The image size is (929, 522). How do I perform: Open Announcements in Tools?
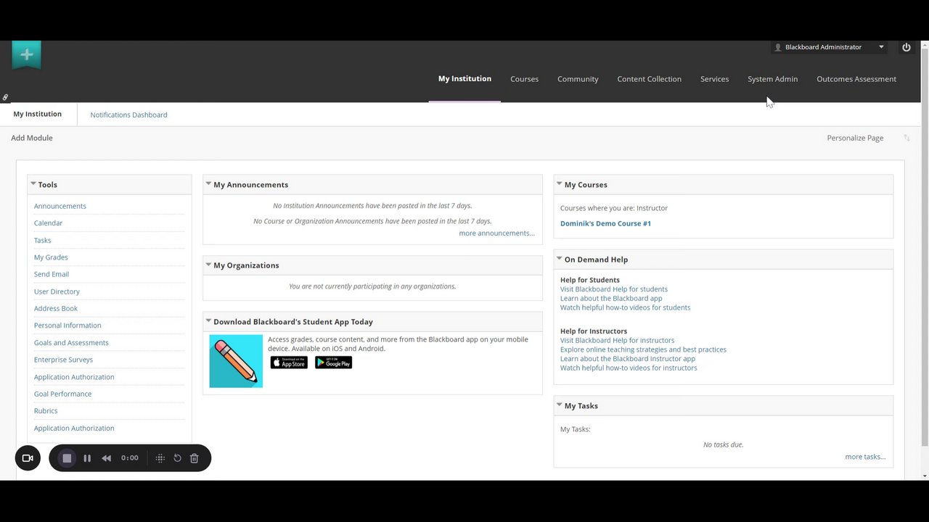pos(60,206)
